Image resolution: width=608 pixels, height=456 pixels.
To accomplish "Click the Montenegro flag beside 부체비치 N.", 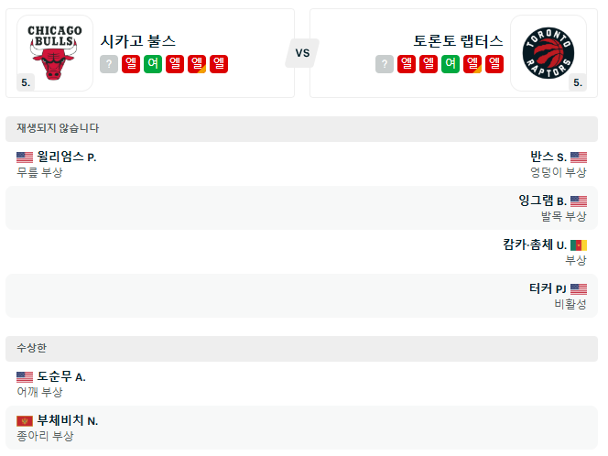I will pos(25,420).
